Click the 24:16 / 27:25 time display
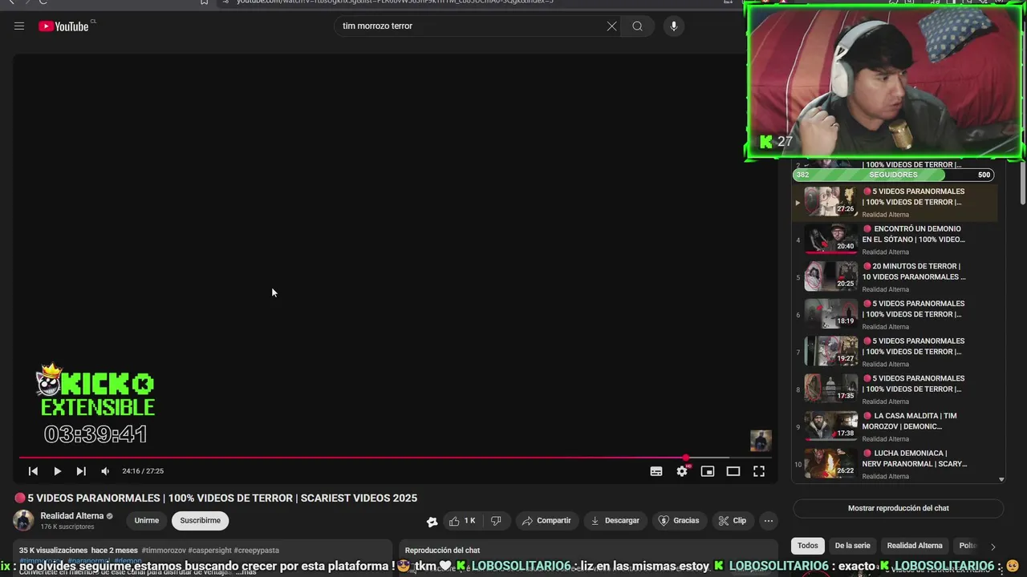 [x=143, y=471]
